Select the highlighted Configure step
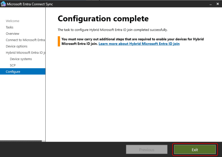Screen dimensions: 222x157 (23, 71)
